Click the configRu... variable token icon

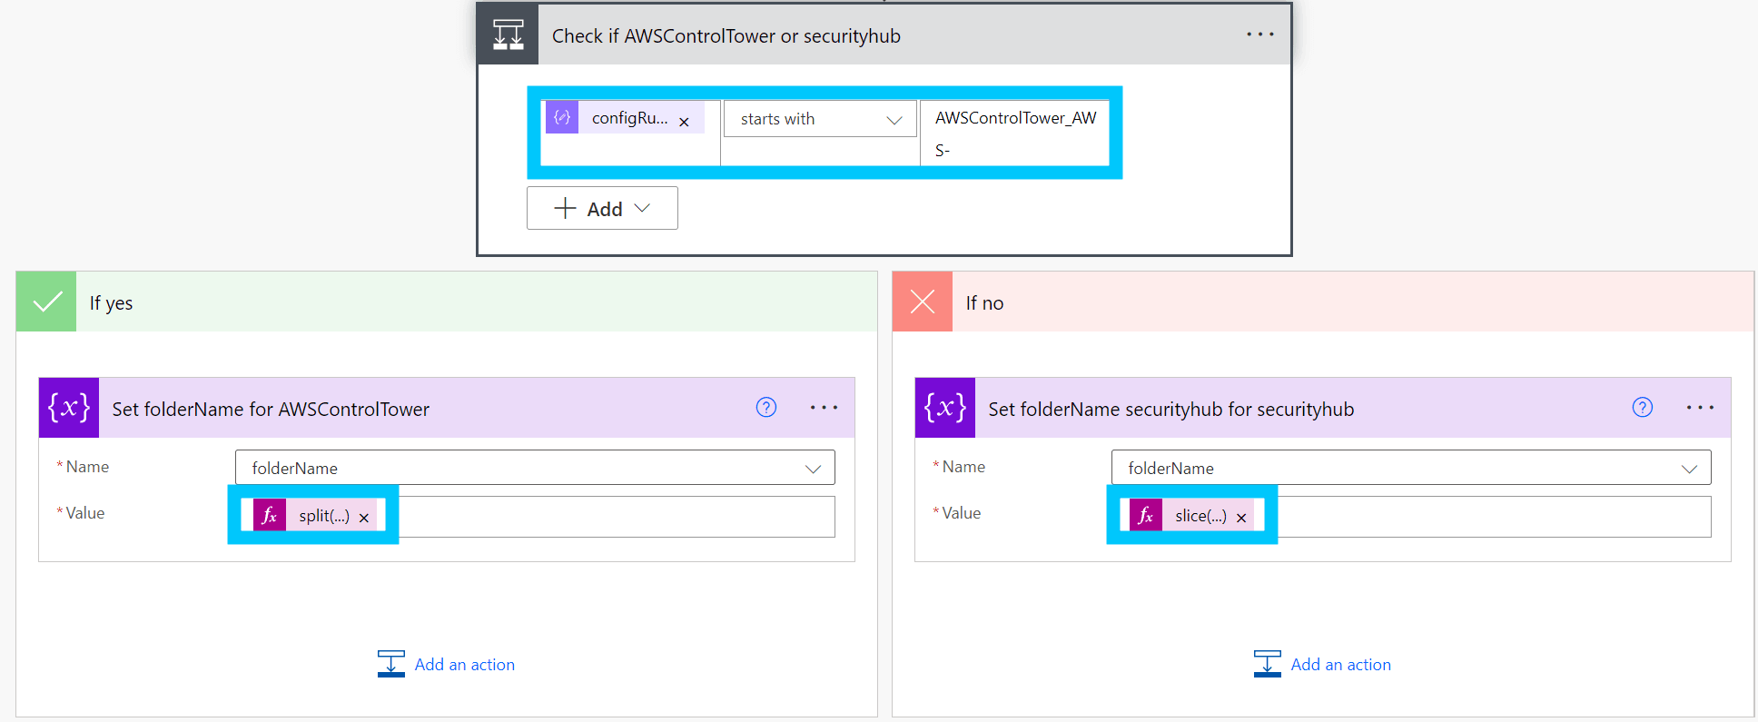[563, 117]
